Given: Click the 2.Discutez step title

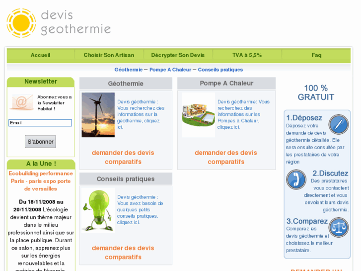Looking at the screenshot, I should pyautogui.click(x=330, y=173).
